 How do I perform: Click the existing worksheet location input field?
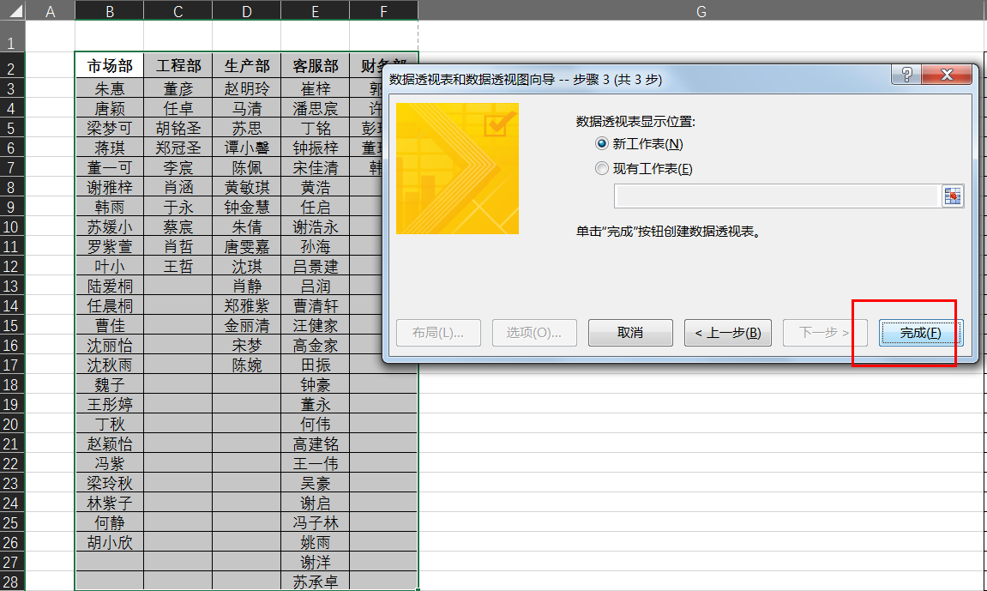click(778, 196)
